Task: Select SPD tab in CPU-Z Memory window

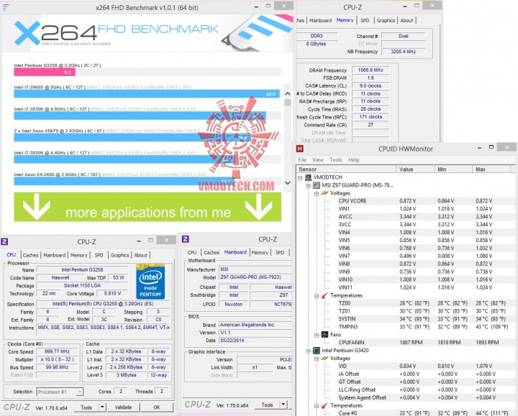Action: [365, 20]
